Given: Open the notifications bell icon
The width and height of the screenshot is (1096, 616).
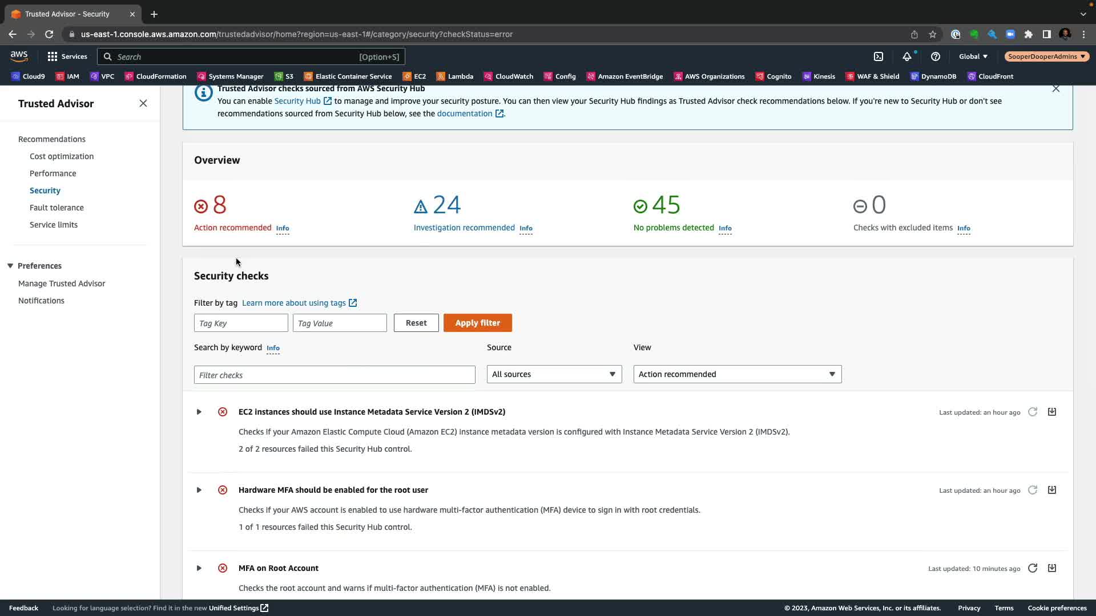Looking at the screenshot, I should [906, 56].
